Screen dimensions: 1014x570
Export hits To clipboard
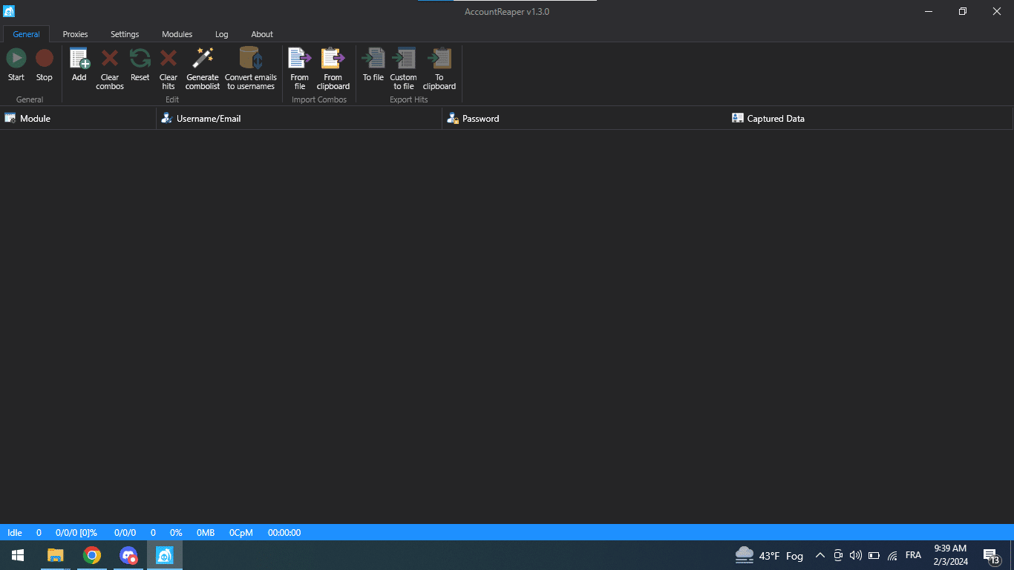tap(439, 58)
